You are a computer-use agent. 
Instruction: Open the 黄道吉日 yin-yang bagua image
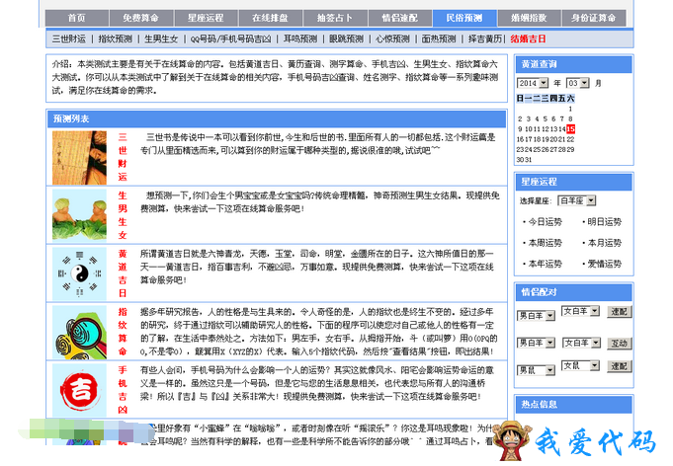[x=79, y=273]
